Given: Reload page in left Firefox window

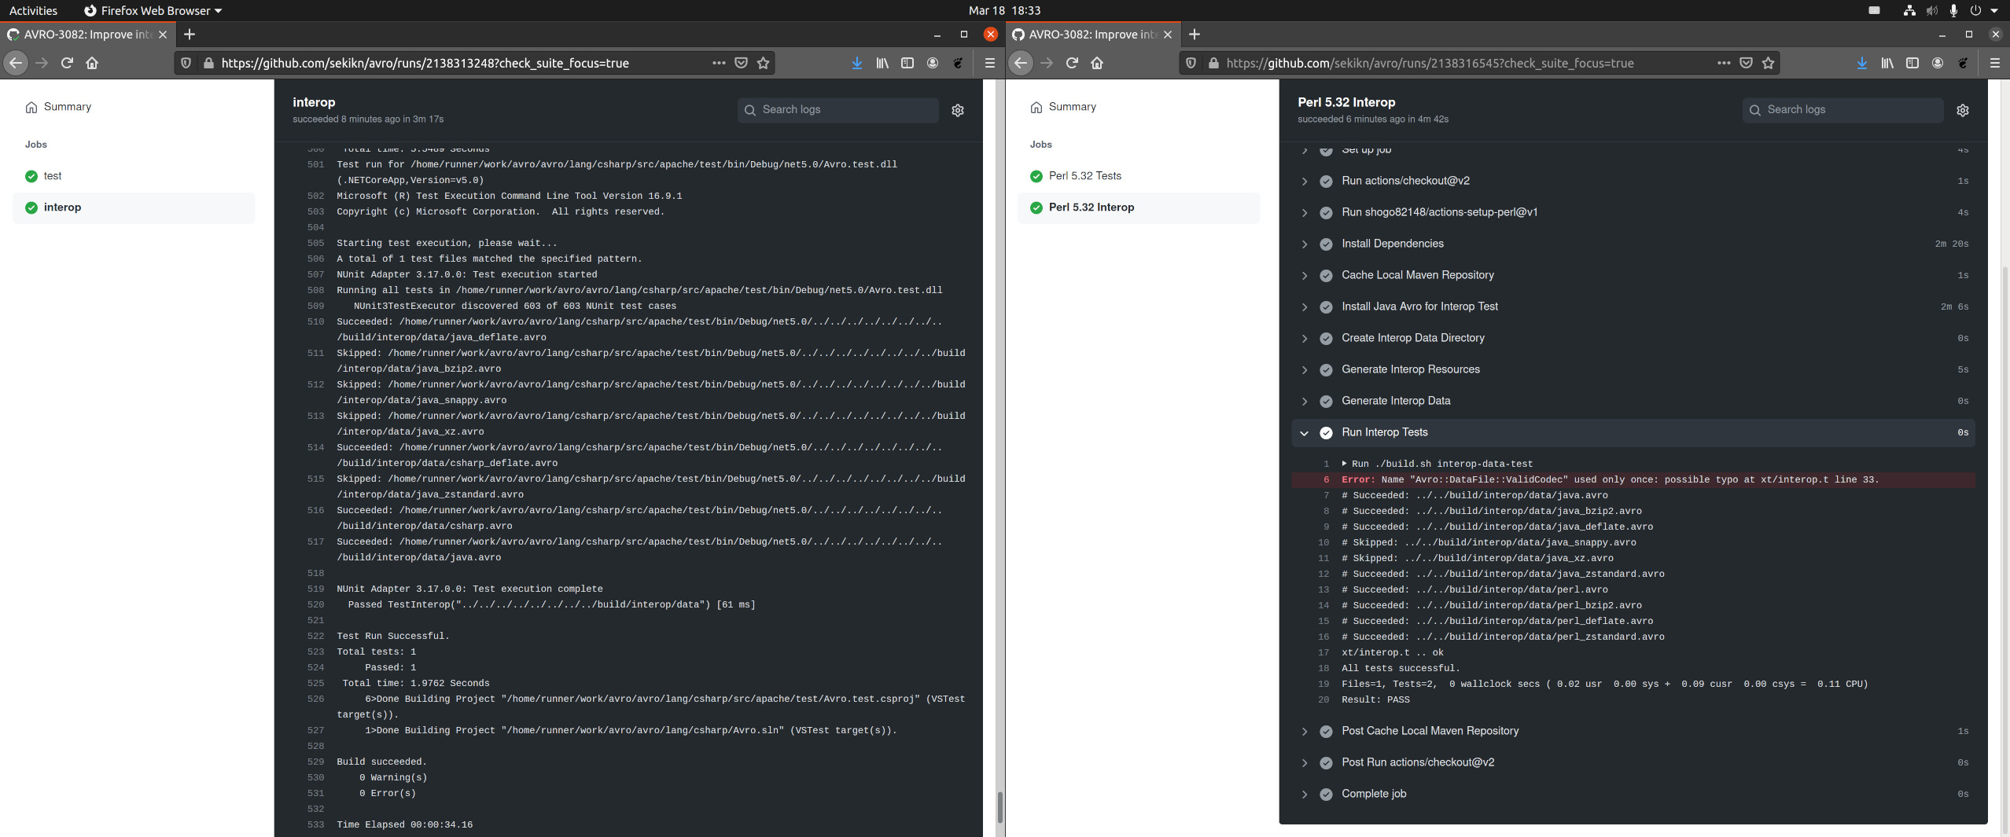Looking at the screenshot, I should pos(67,63).
